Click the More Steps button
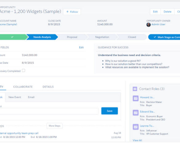180x143 pixels. click(x=54, y=126)
